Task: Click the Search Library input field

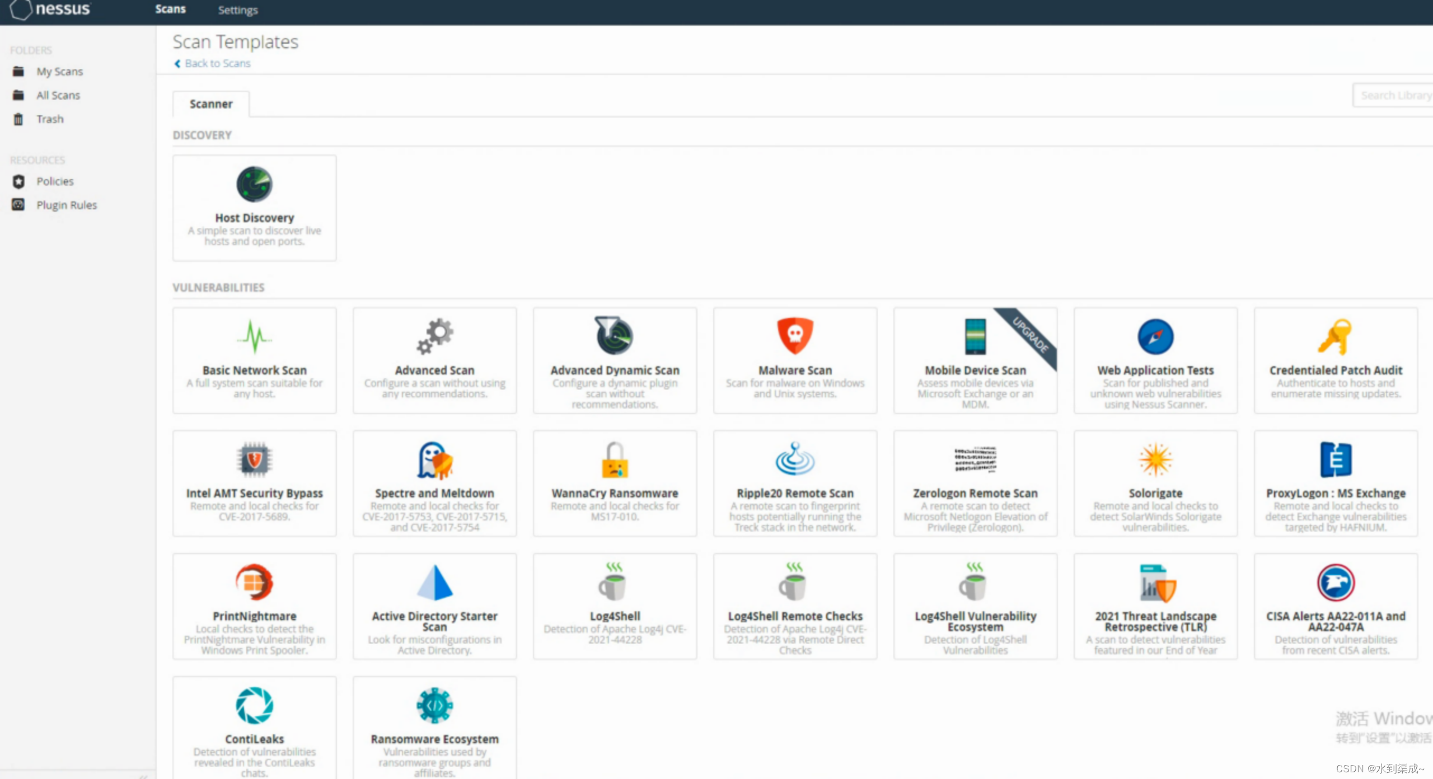Action: (x=1394, y=96)
